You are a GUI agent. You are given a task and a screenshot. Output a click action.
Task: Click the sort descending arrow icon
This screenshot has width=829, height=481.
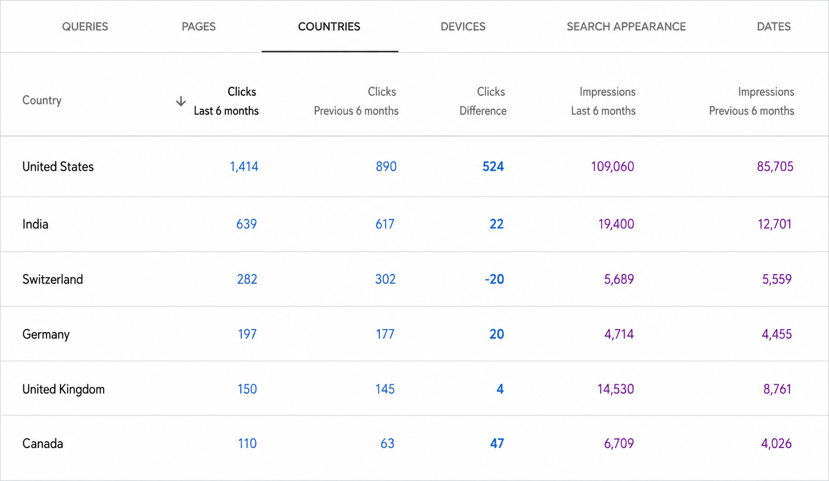click(181, 101)
